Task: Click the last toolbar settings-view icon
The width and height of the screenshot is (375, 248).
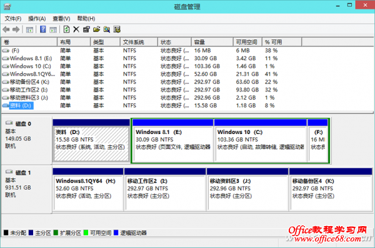Action: click(117, 29)
